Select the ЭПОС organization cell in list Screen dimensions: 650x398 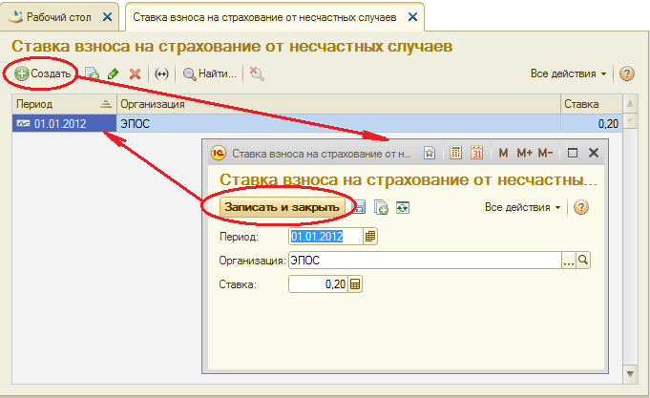click(338, 123)
